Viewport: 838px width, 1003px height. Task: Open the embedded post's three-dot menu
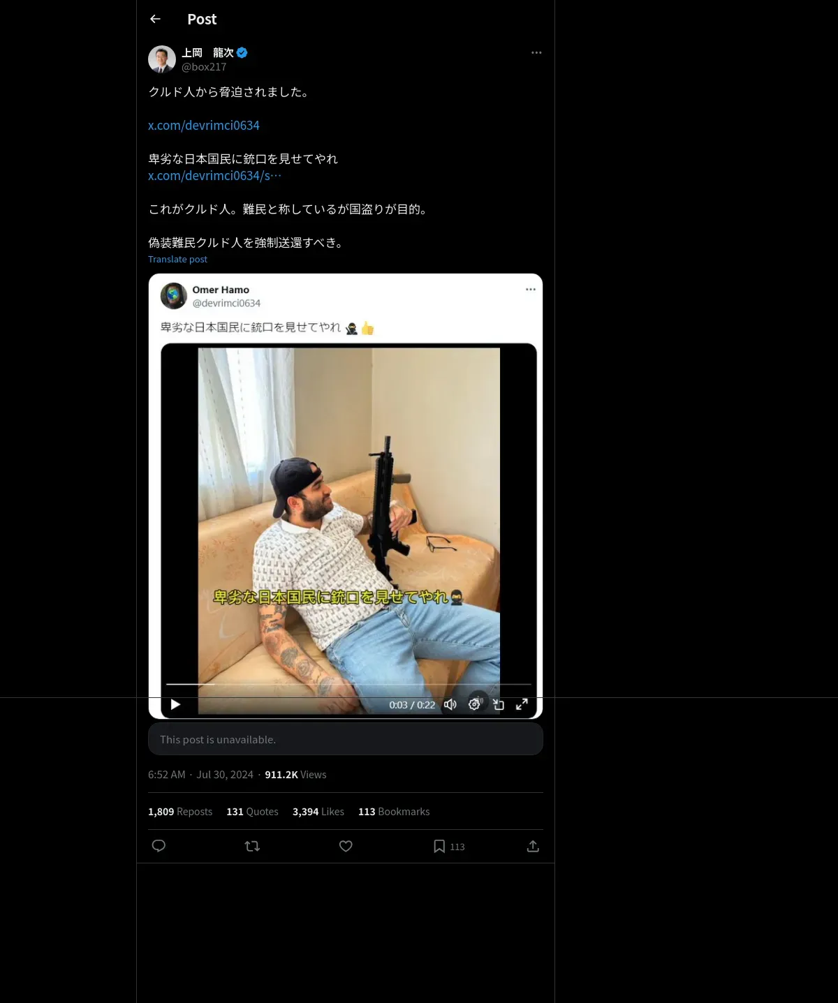pyautogui.click(x=531, y=290)
